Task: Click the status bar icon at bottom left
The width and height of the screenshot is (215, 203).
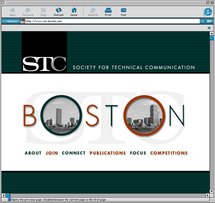Action: 9,200
